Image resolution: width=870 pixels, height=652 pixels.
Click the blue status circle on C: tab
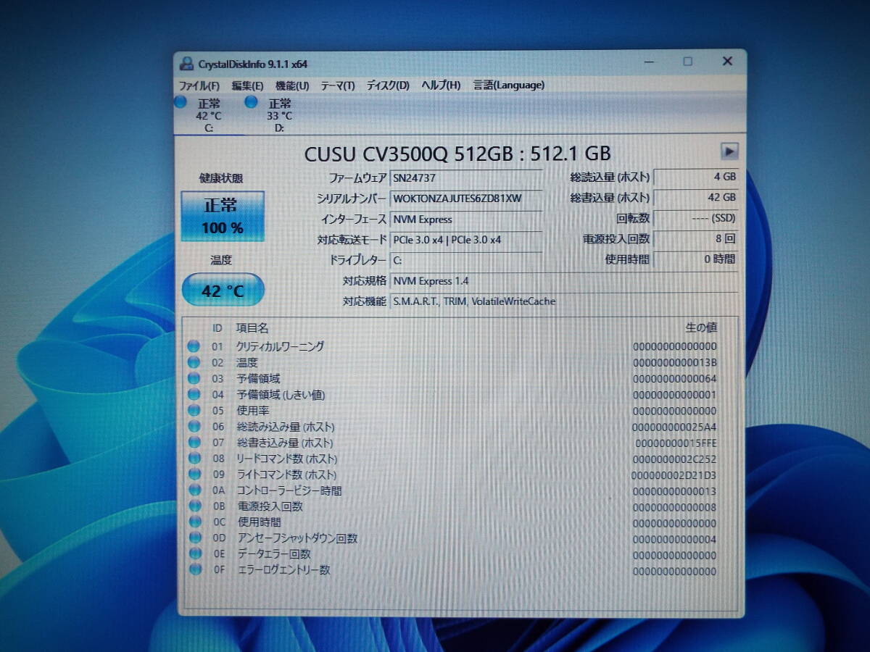coord(181,102)
